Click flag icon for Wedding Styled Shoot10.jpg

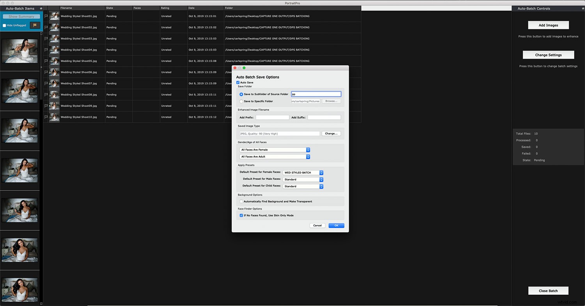click(46, 117)
